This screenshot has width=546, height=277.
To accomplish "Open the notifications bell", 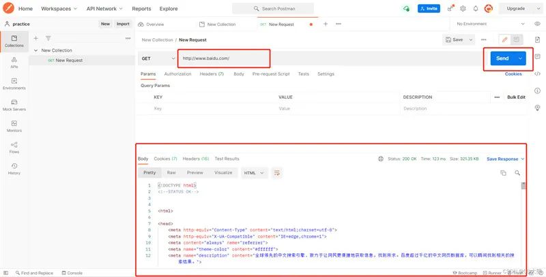I will pos(475,9).
